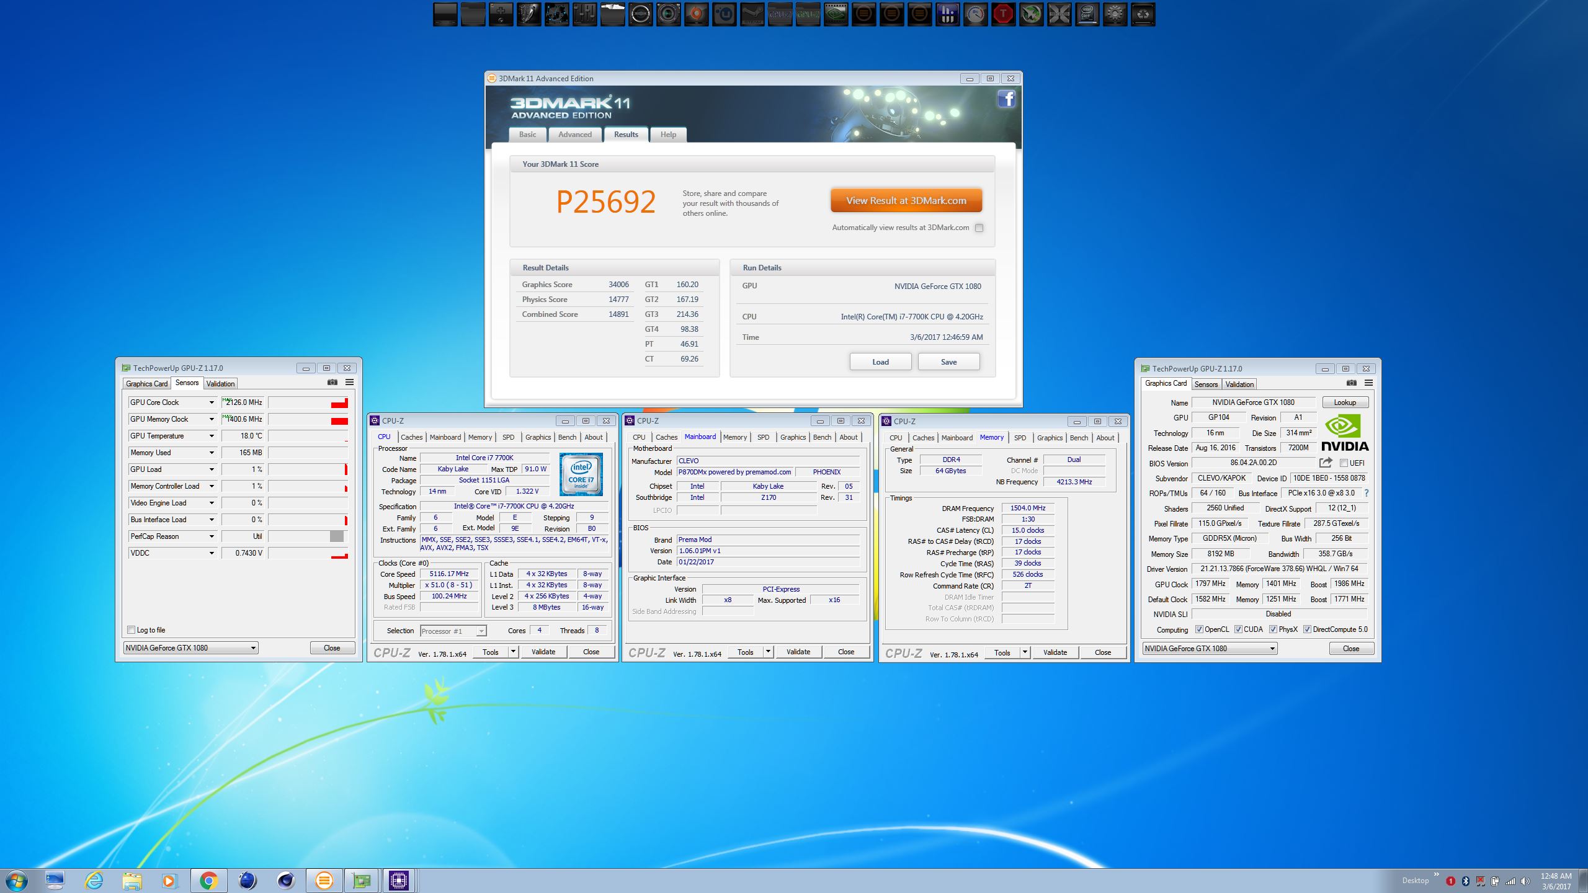1588x893 pixels.
Task: Enable Log to file checkbox
Action: 131,630
